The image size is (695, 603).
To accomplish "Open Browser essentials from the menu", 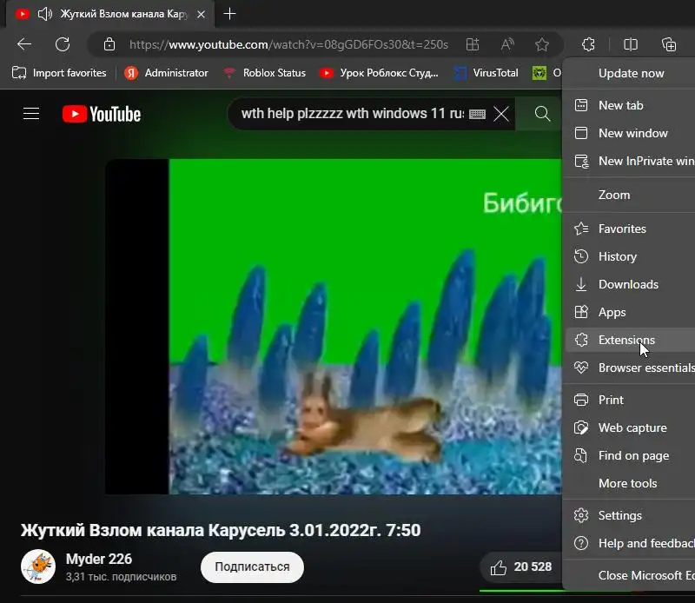I will click(631, 368).
